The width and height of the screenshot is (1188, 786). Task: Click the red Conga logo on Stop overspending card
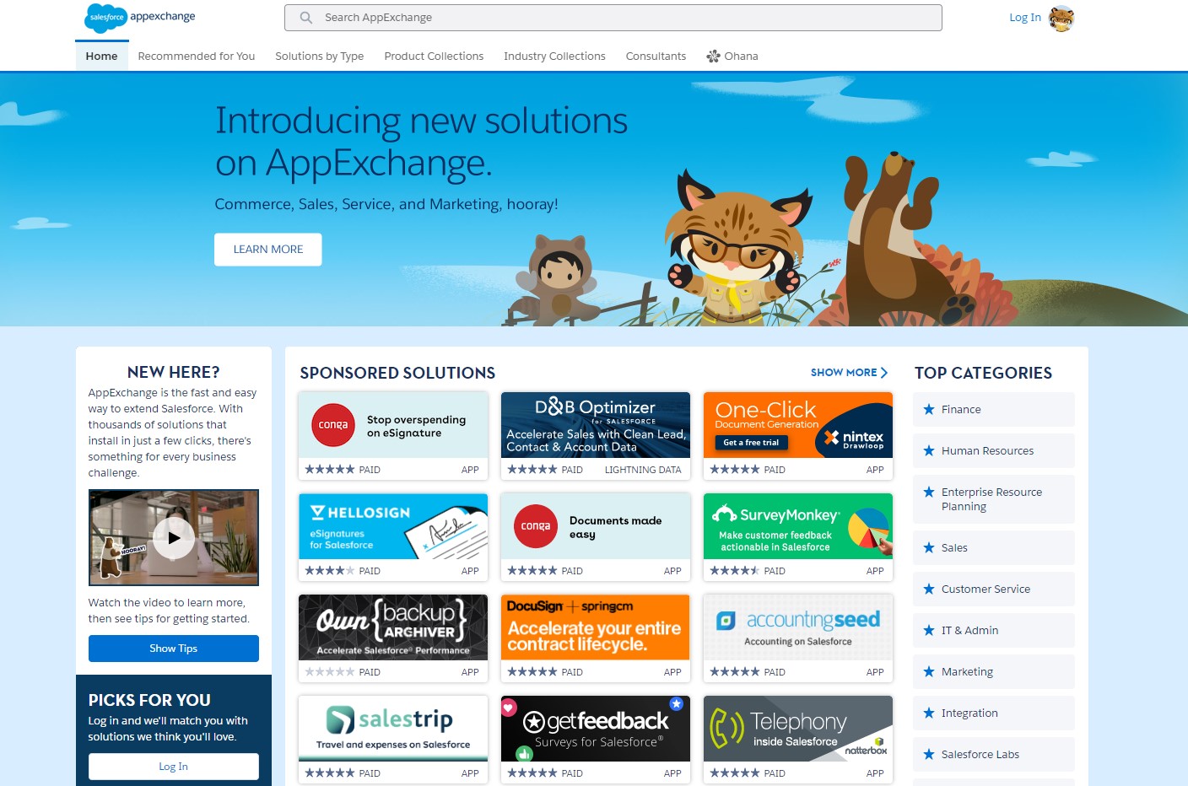[332, 425]
